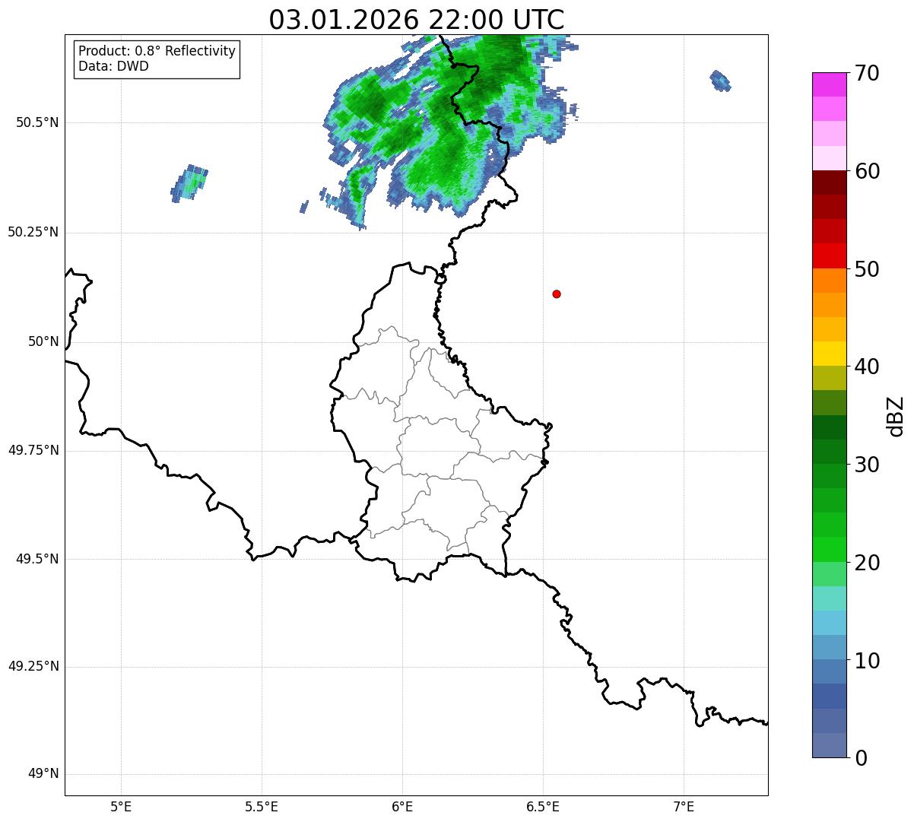914x822 pixels.
Task: Pick the magenta swatch at top of colorbar
Action: pyautogui.click(x=830, y=84)
